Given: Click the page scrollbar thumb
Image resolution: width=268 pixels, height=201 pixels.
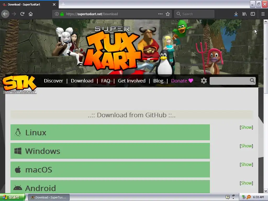Looking at the screenshot, I should (266, 59).
